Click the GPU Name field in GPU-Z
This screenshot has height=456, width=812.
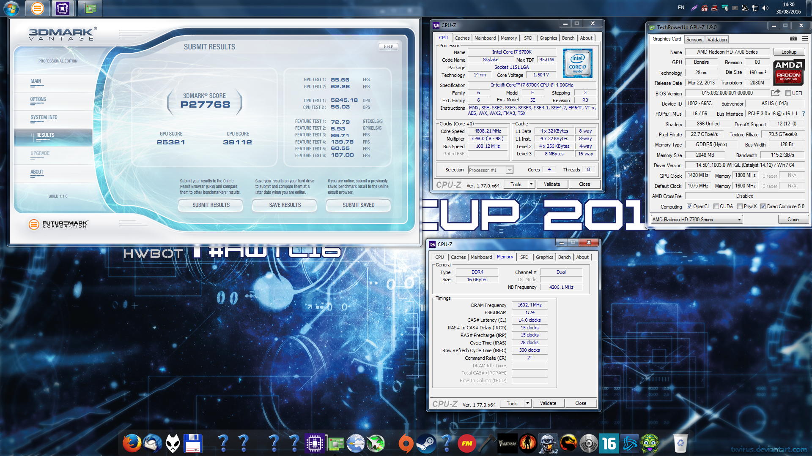point(727,52)
